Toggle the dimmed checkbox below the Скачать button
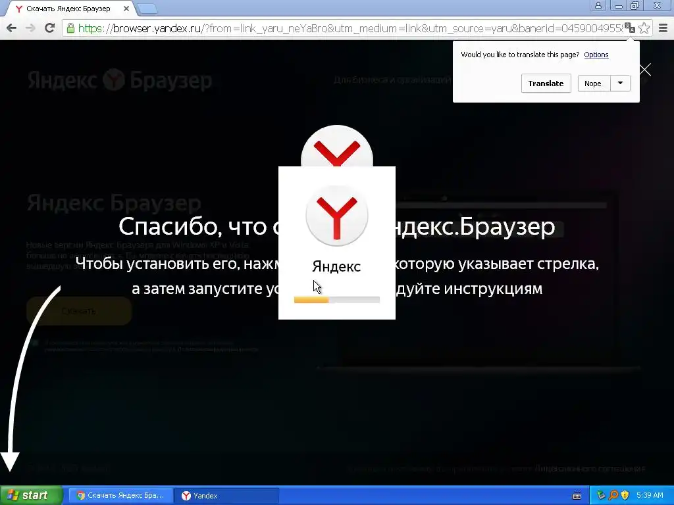Screen dimensions: 674x505 coord(36,343)
